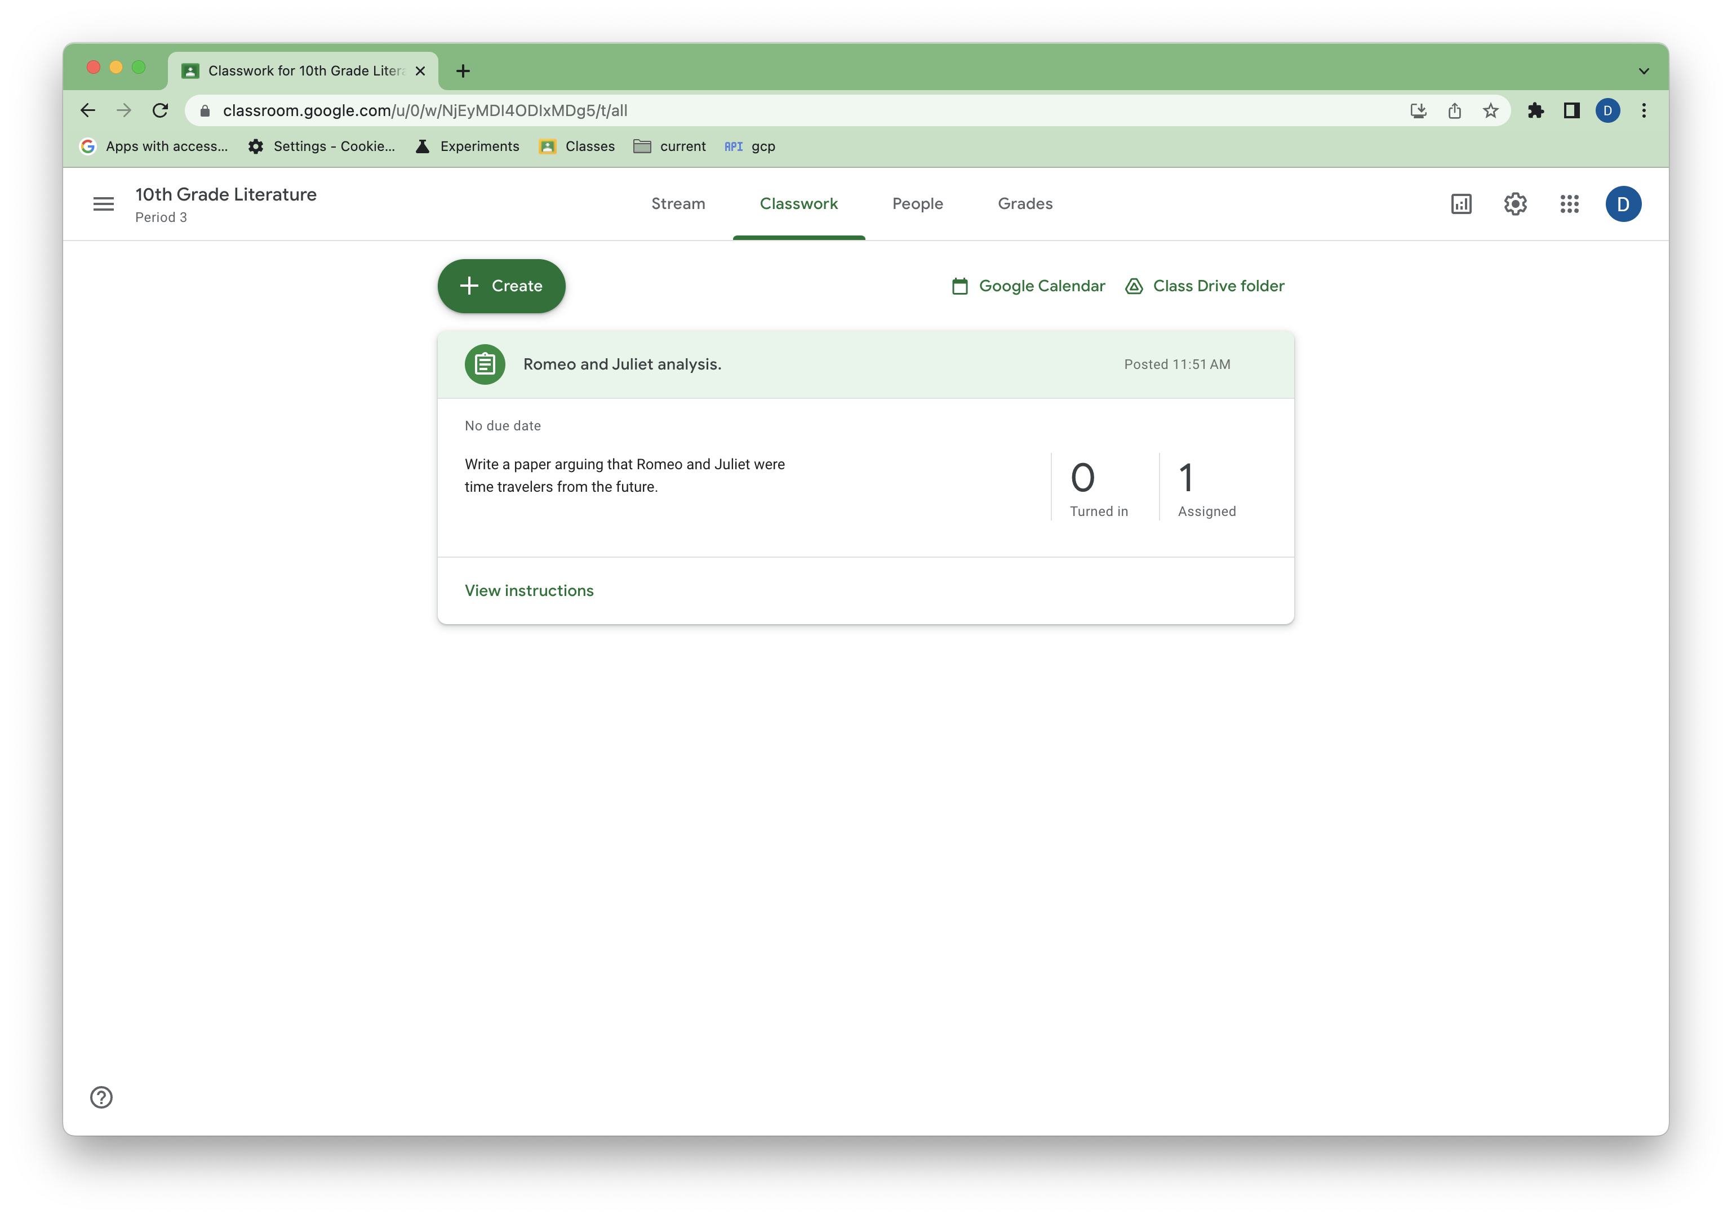This screenshot has height=1219, width=1732.
Task: Switch to the Grades tab
Action: (x=1025, y=203)
